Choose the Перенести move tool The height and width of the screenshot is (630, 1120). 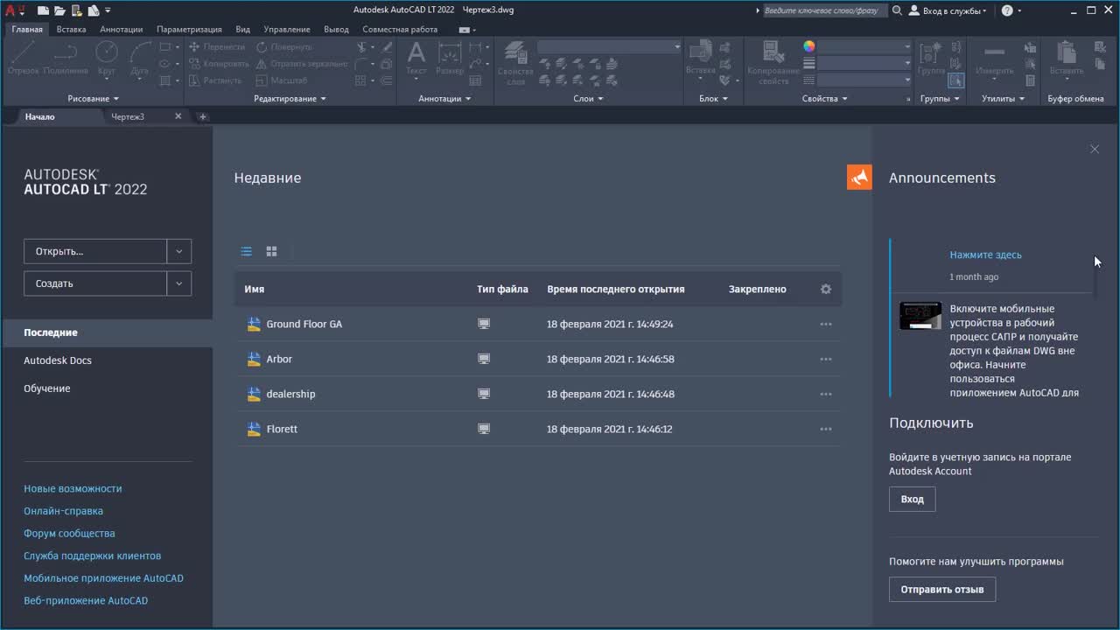click(x=217, y=47)
